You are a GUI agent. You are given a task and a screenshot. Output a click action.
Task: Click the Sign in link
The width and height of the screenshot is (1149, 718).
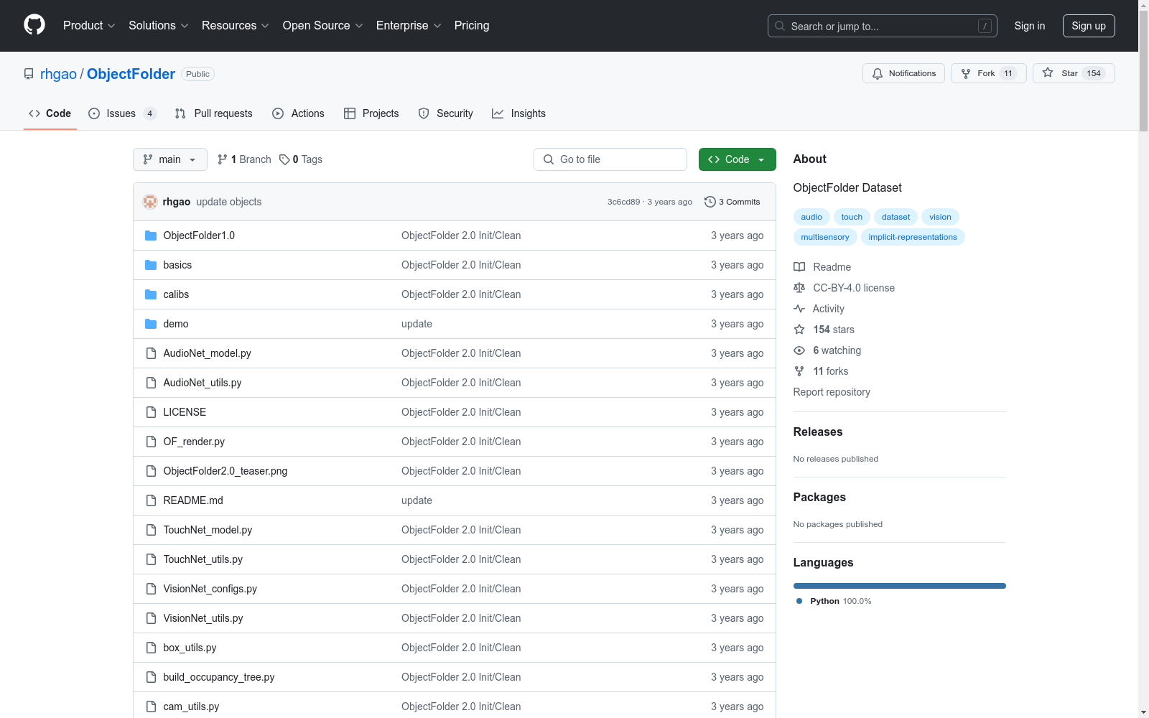[1030, 26]
